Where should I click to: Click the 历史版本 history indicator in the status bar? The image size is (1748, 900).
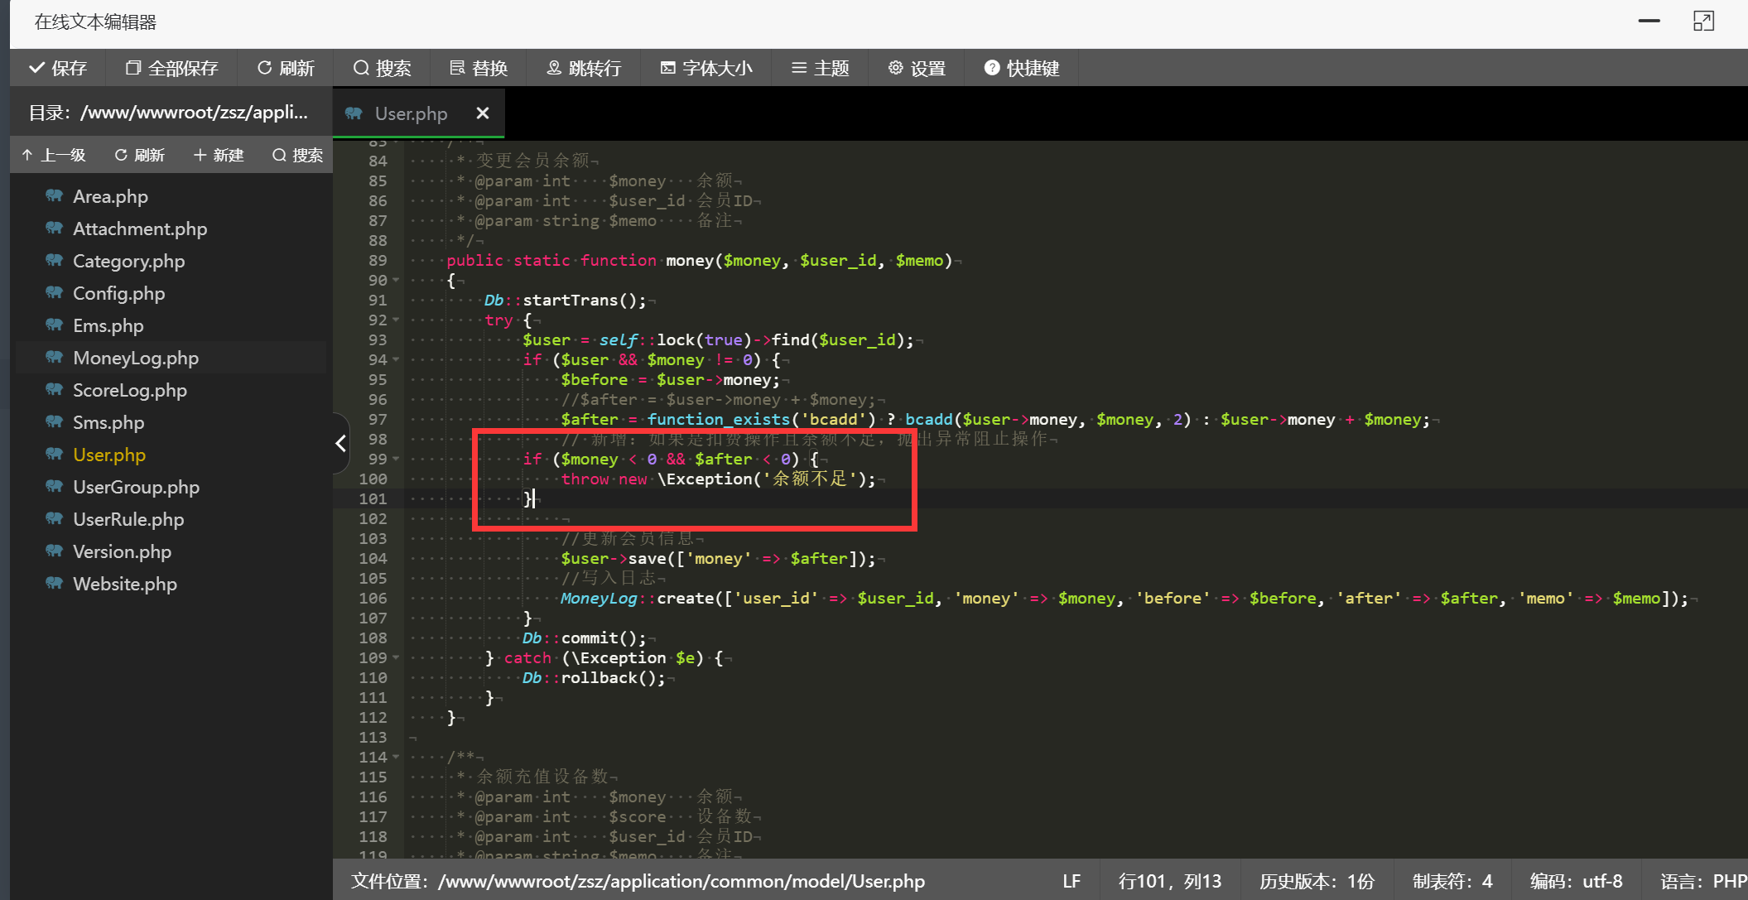tap(1317, 881)
